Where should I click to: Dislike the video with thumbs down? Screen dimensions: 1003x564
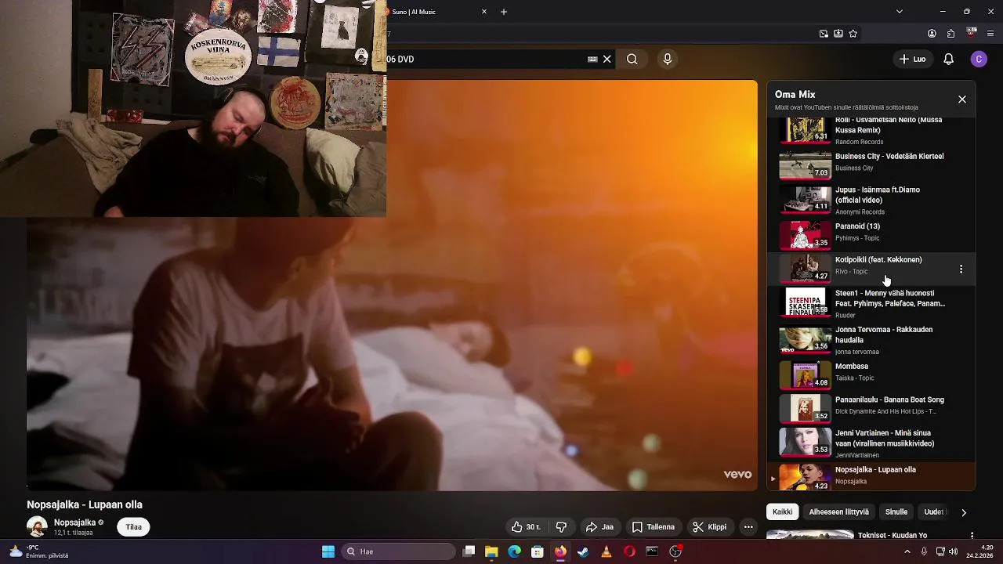(x=561, y=527)
